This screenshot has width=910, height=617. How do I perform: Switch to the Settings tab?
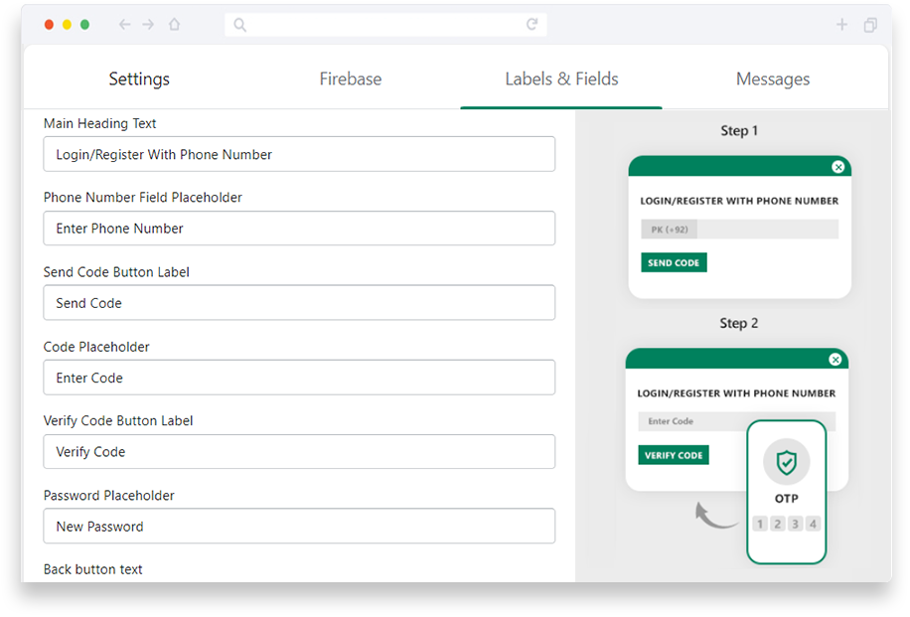[139, 78]
